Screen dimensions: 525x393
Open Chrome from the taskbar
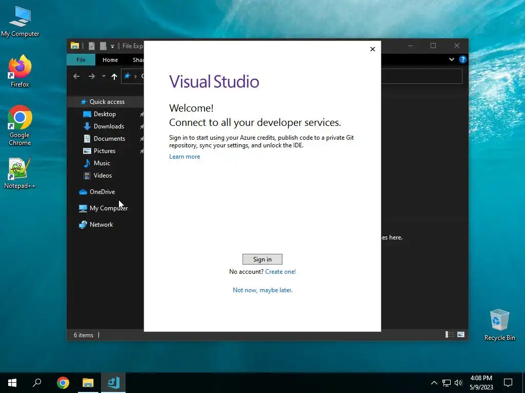click(63, 383)
